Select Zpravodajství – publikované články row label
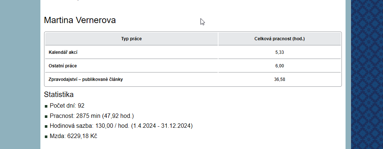383x149 pixels. (86, 79)
